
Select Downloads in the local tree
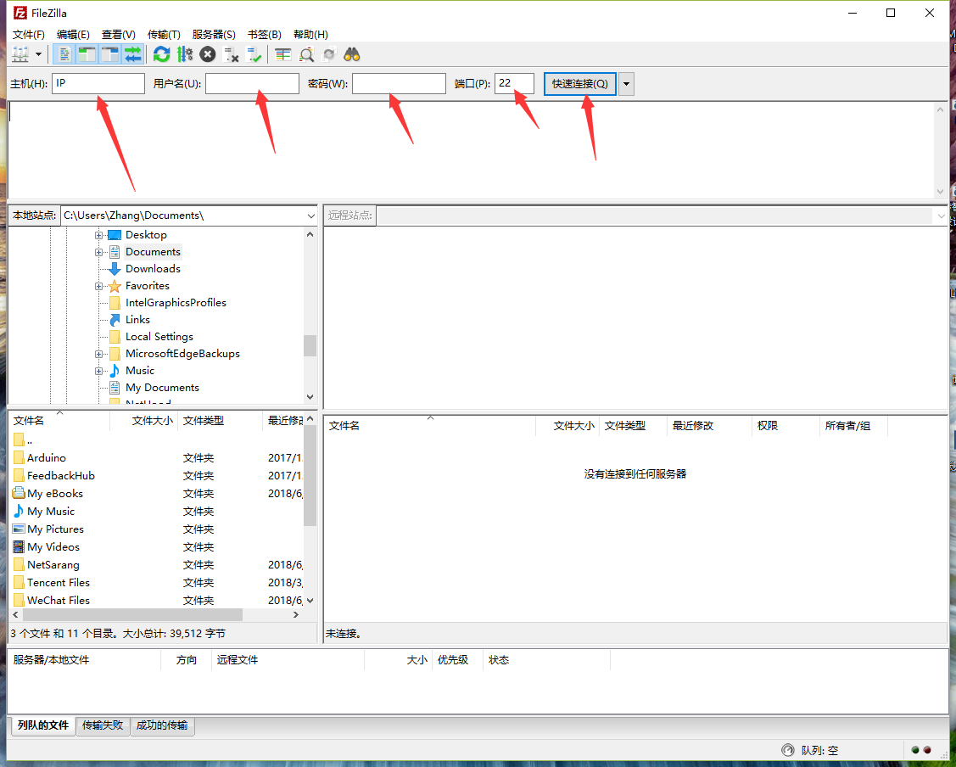pyautogui.click(x=153, y=269)
